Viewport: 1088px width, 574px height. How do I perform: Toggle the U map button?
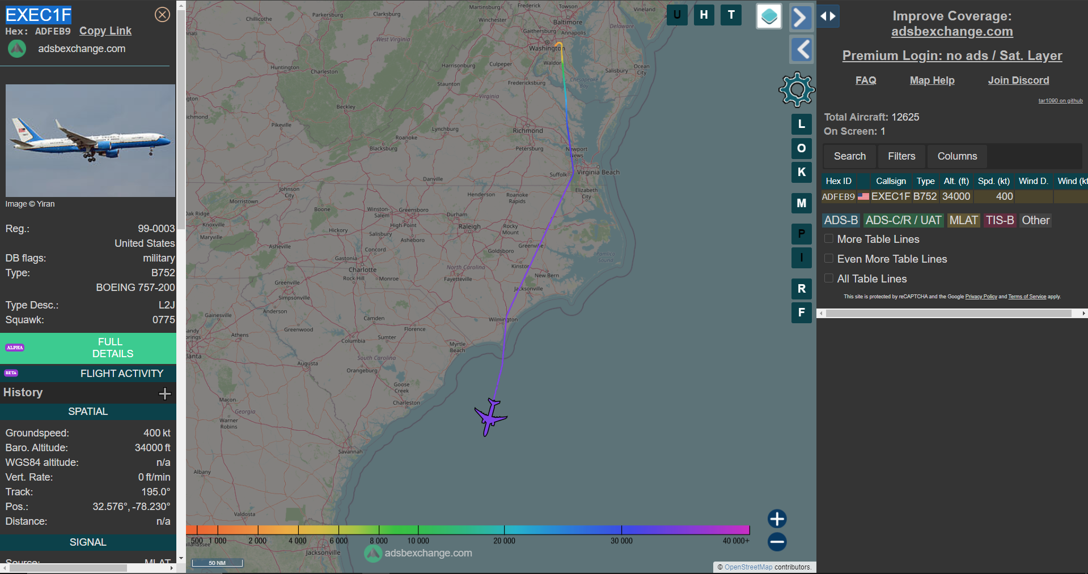pyautogui.click(x=677, y=15)
